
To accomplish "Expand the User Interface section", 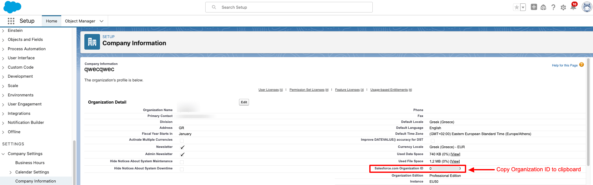I will (3, 58).
